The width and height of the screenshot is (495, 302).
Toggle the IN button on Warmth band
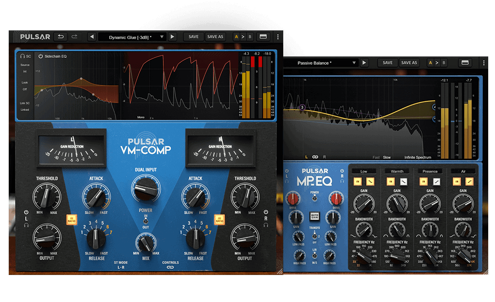(x=390, y=181)
